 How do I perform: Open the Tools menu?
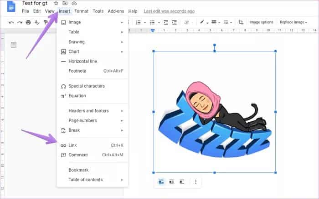click(x=98, y=11)
